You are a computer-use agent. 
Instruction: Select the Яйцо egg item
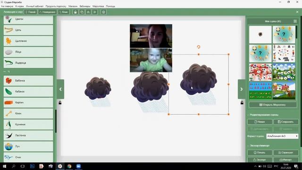pos(28,52)
